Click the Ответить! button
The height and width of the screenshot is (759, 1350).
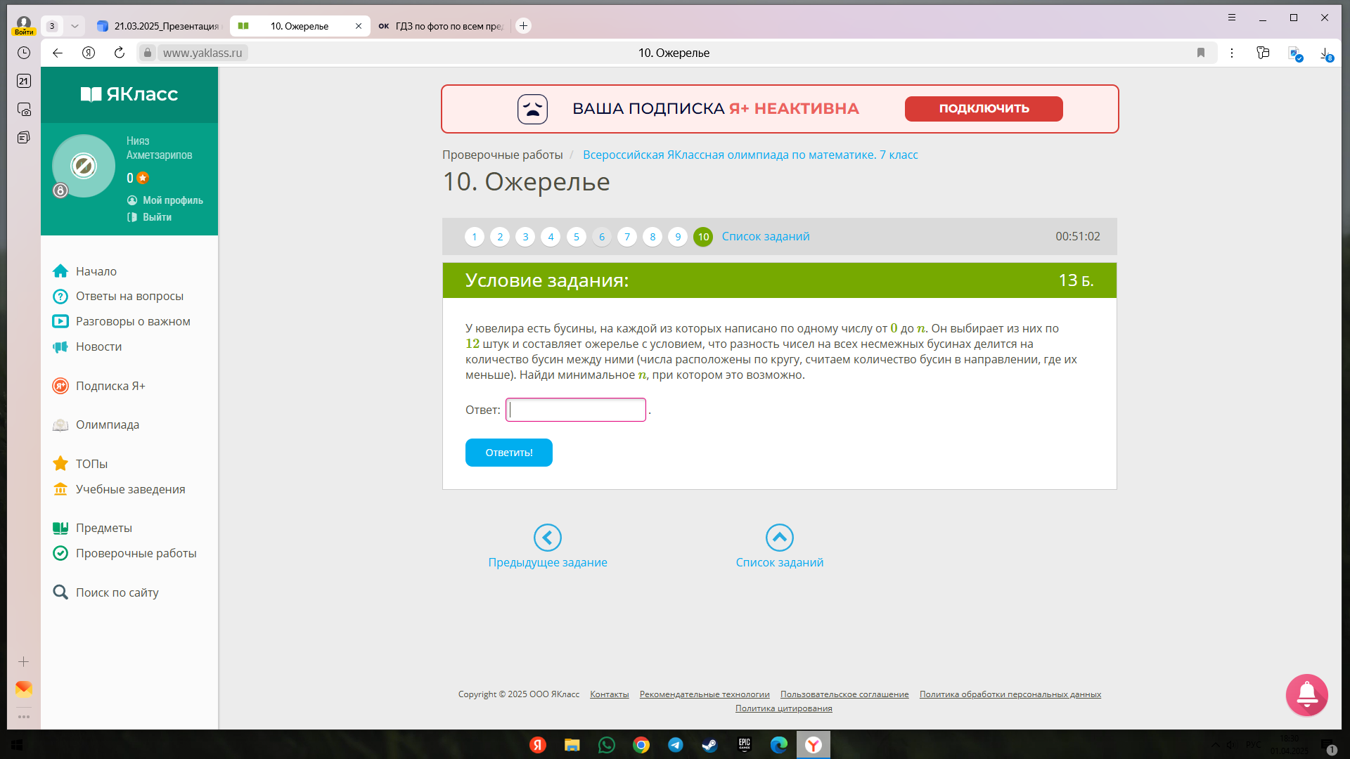tap(509, 453)
